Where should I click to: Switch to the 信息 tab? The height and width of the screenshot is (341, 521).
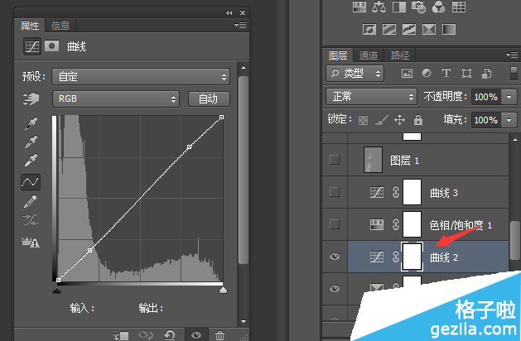tap(60, 26)
